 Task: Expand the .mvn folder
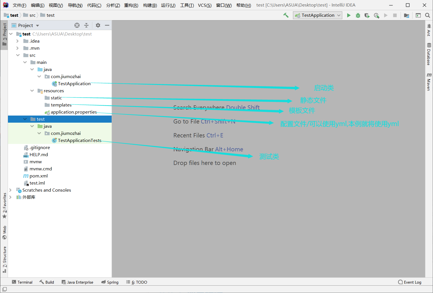click(17, 48)
